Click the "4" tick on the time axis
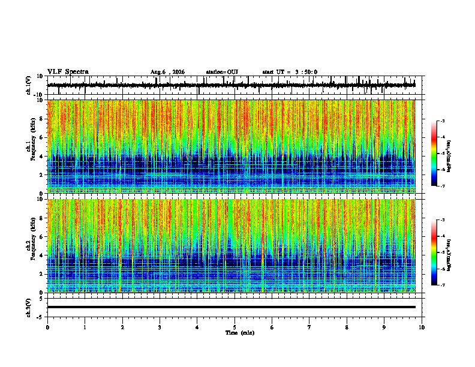Viewport: 475px width, 367px height. point(197,327)
